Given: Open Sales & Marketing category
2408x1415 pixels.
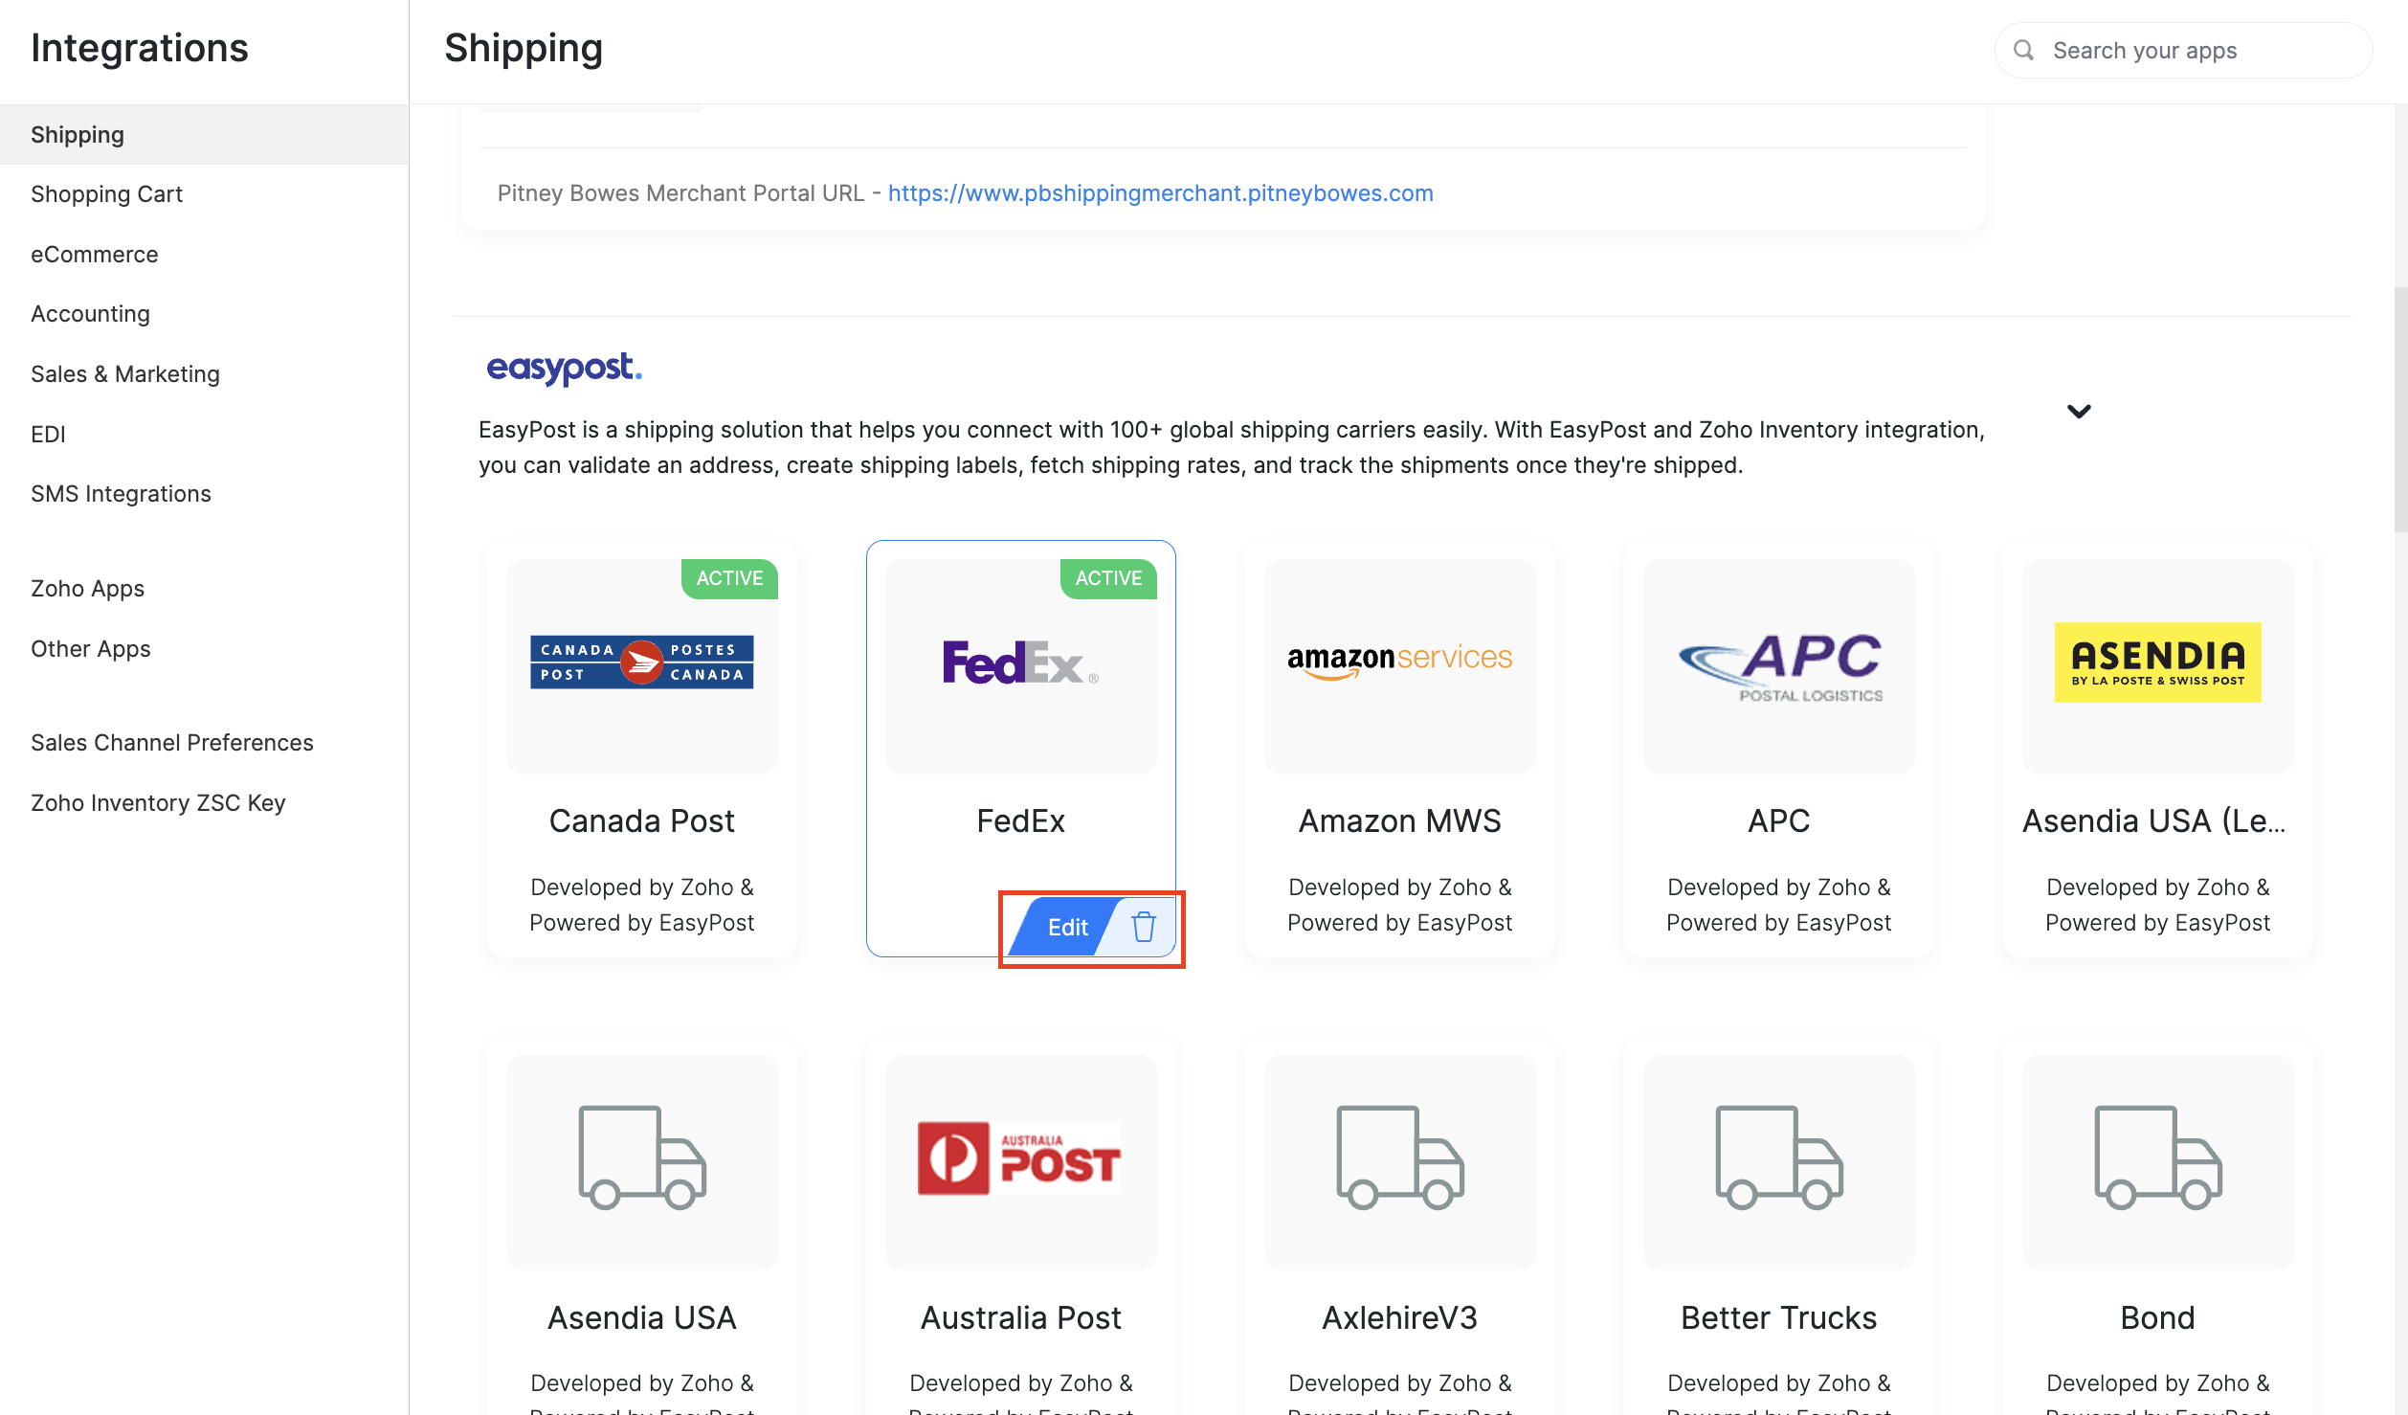Looking at the screenshot, I should point(125,374).
